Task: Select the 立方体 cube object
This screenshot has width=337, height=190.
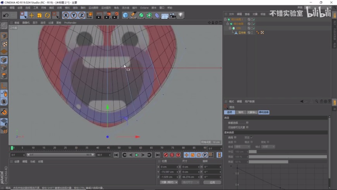Action: (242, 33)
